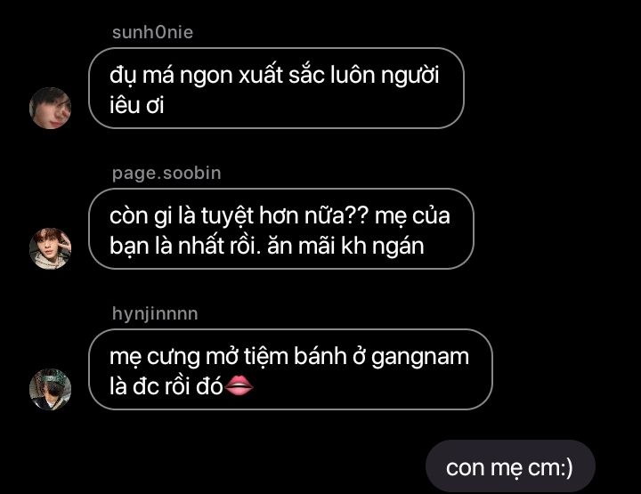This screenshot has height=494, width=641.
Task: Click "iêu ơi" text in sunh0nie's bubble
Action: point(136,105)
